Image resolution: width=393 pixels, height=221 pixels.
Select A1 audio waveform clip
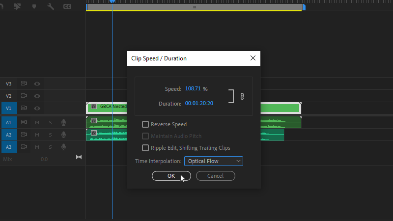[x=107, y=122]
